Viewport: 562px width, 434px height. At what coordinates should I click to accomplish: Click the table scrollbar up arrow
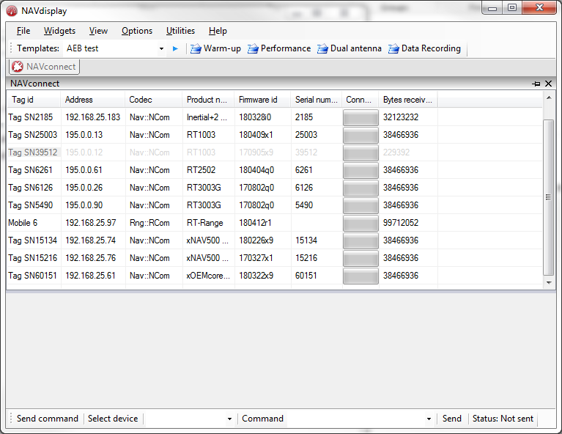tap(549, 98)
